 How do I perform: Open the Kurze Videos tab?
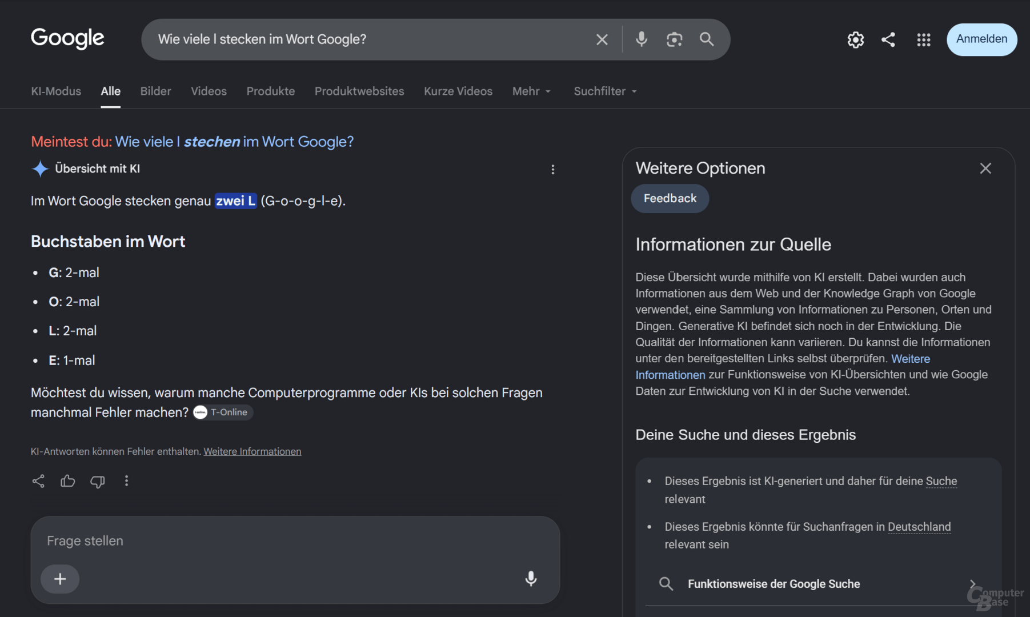tap(458, 91)
